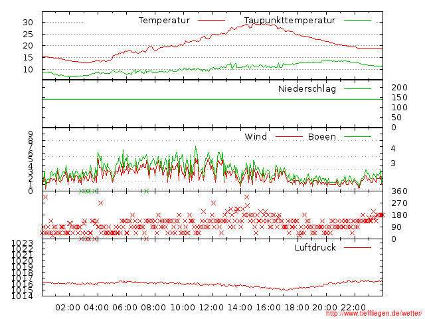
Task: Click the red Luftdruck legend line
Action: coord(357,247)
